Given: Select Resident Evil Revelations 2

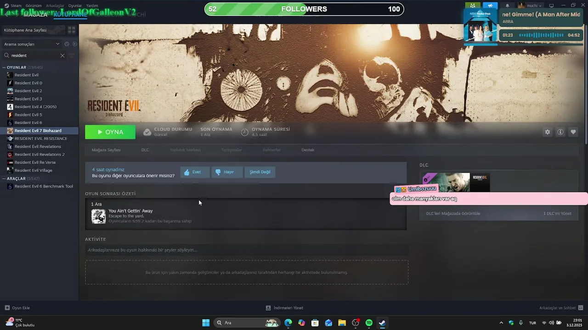Looking at the screenshot, I should coord(40,154).
